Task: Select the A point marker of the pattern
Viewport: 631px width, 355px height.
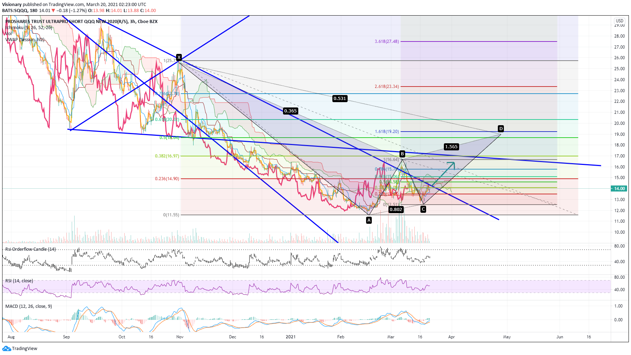Action: (369, 220)
